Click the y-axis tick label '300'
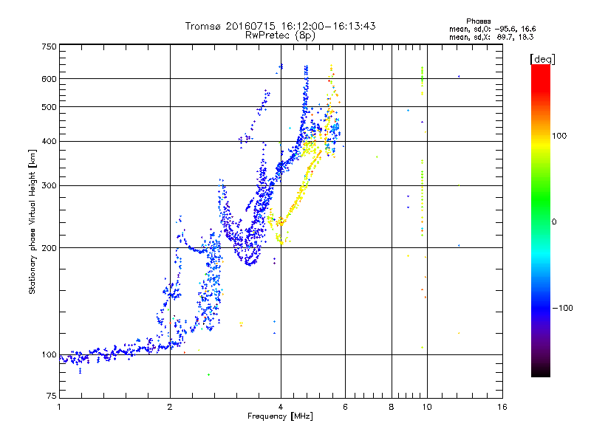Viewport: 591px width, 443px height. (x=49, y=186)
